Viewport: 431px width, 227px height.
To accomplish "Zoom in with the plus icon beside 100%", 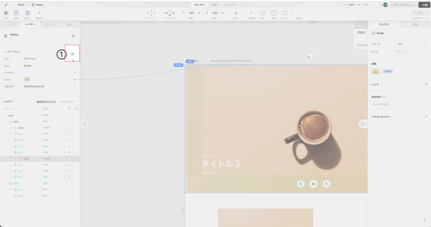I will tap(359, 5).
